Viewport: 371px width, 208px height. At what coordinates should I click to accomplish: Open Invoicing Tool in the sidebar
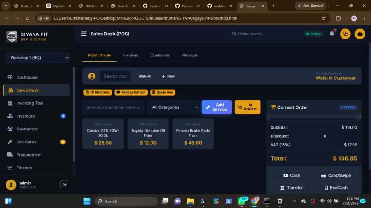[x=37, y=103]
